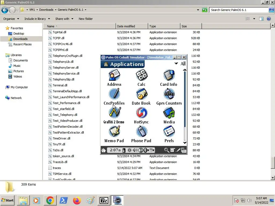Tap the menu icon in Palm status bar

(172, 150)
